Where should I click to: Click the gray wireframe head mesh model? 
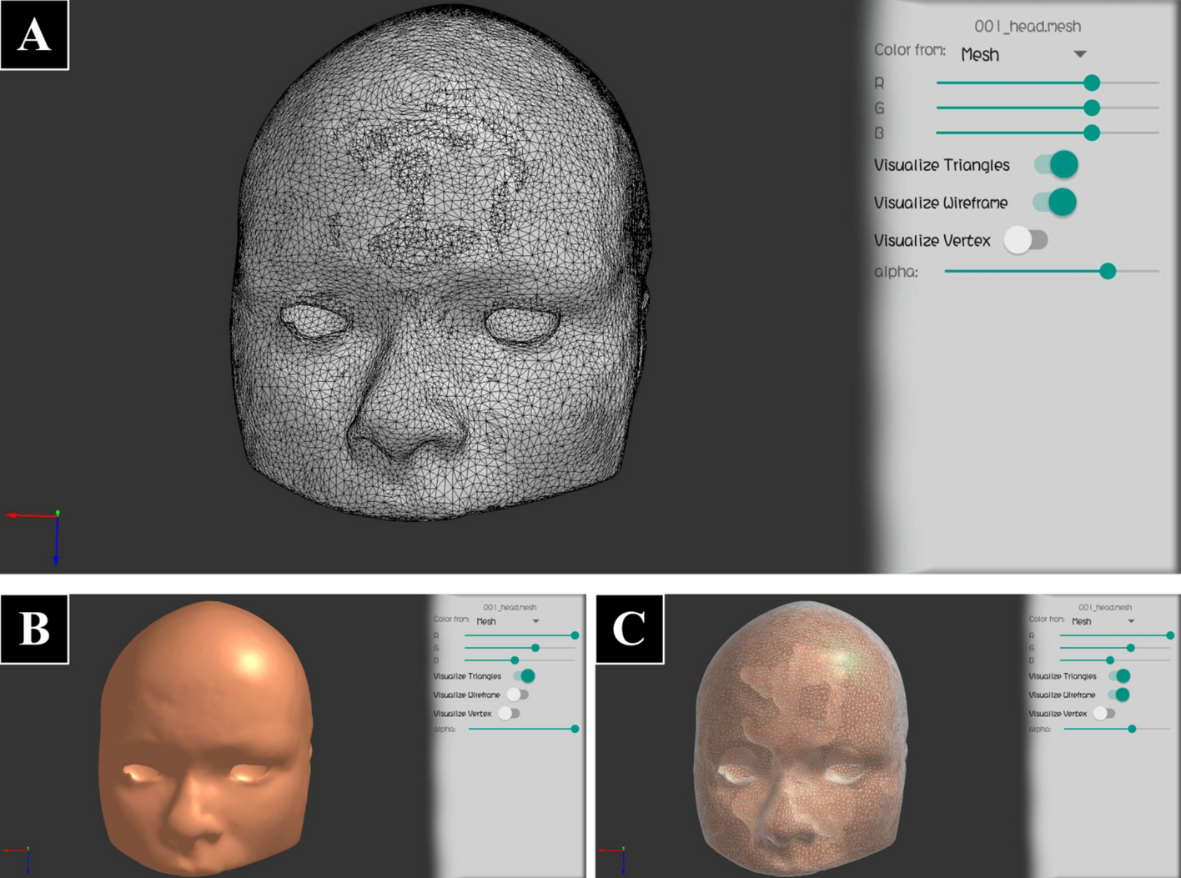(440, 263)
